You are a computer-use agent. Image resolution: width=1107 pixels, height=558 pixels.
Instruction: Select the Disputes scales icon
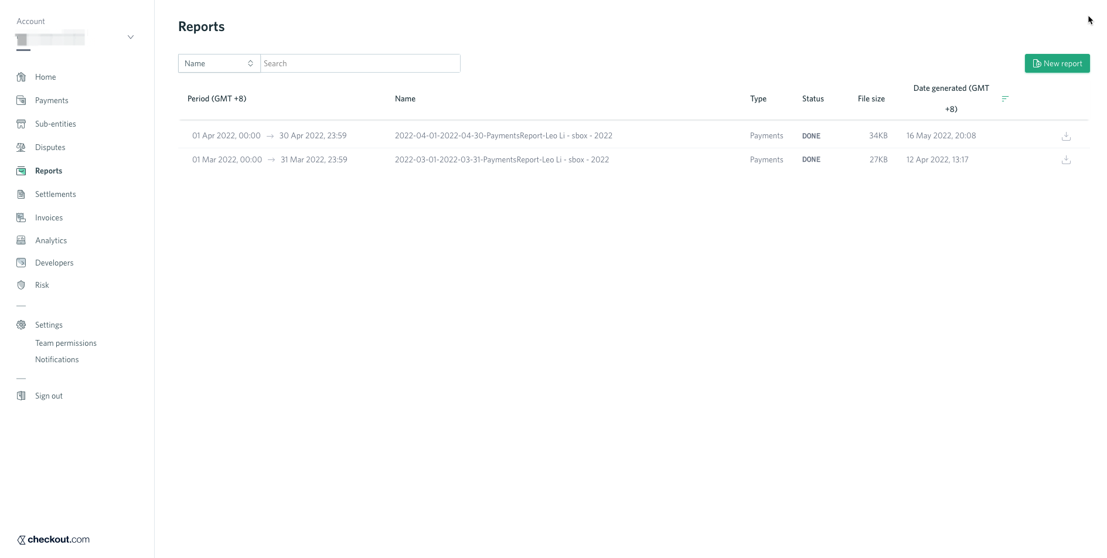(21, 147)
